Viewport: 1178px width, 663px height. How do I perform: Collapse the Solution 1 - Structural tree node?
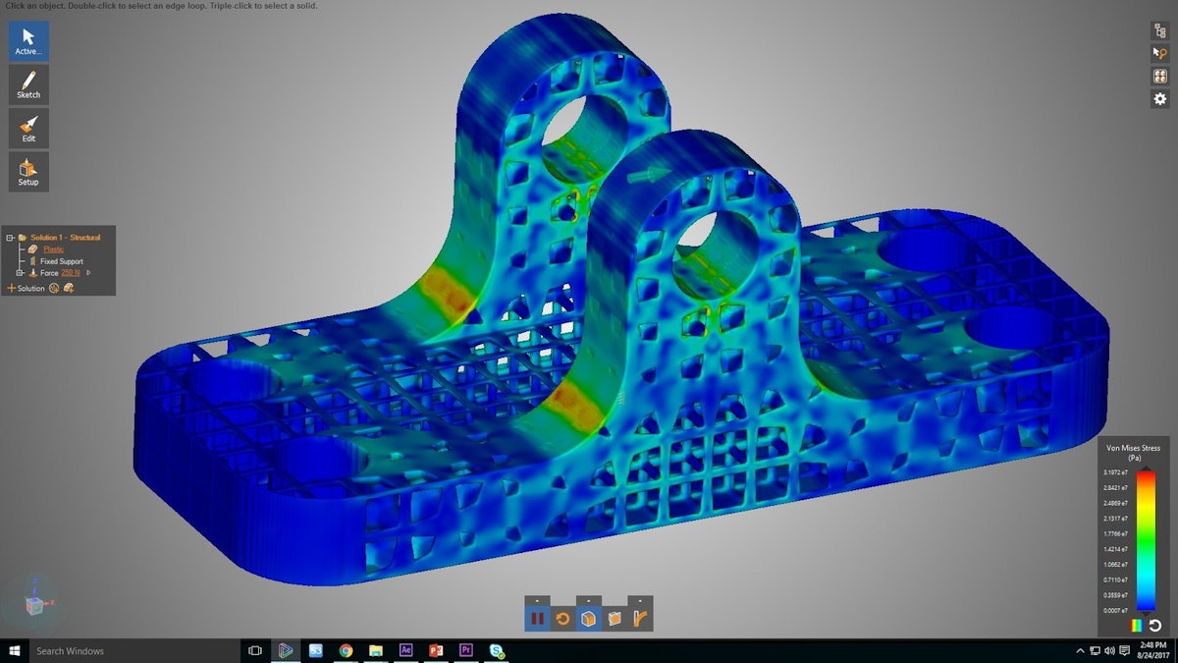tap(10, 237)
